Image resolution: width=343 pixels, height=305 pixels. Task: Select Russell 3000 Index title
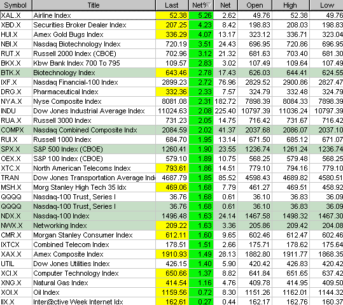coord(62,120)
